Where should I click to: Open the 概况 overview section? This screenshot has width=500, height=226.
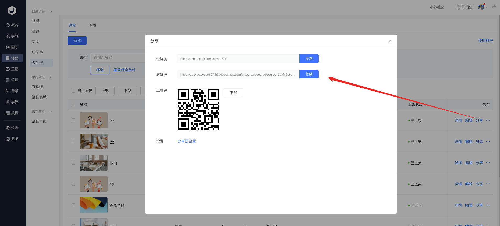(x=12, y=25)
